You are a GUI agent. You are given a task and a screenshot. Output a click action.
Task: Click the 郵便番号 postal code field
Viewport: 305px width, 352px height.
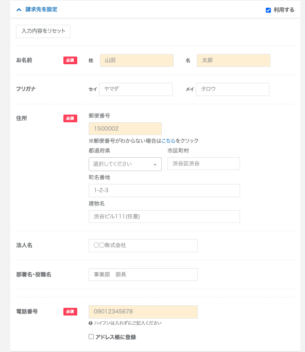[125, 128]
